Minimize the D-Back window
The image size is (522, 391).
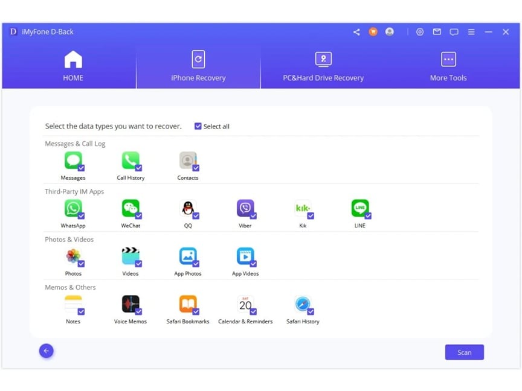pyautogui.click(x=488, y=32)
